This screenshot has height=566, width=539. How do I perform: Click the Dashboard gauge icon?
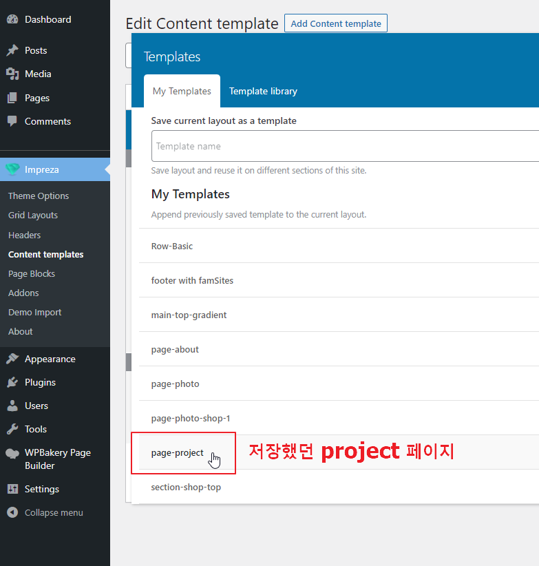pyautogui.click(x=12, y=19)
